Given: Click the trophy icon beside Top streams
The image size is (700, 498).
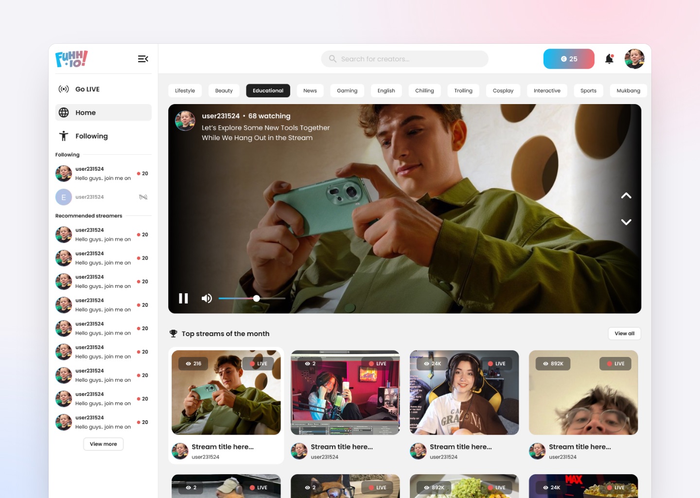Looking at the screenshot, I should point(173,334).
